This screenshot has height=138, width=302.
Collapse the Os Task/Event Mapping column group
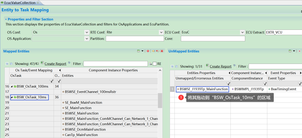coord(60,70)
